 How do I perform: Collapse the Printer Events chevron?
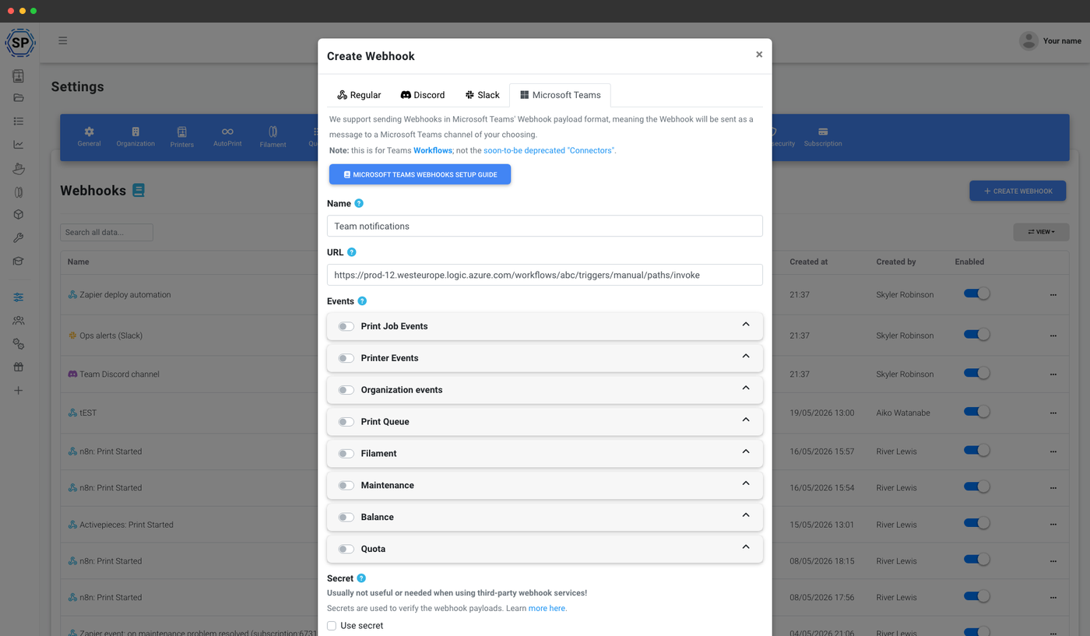click(x=746, y=356)
